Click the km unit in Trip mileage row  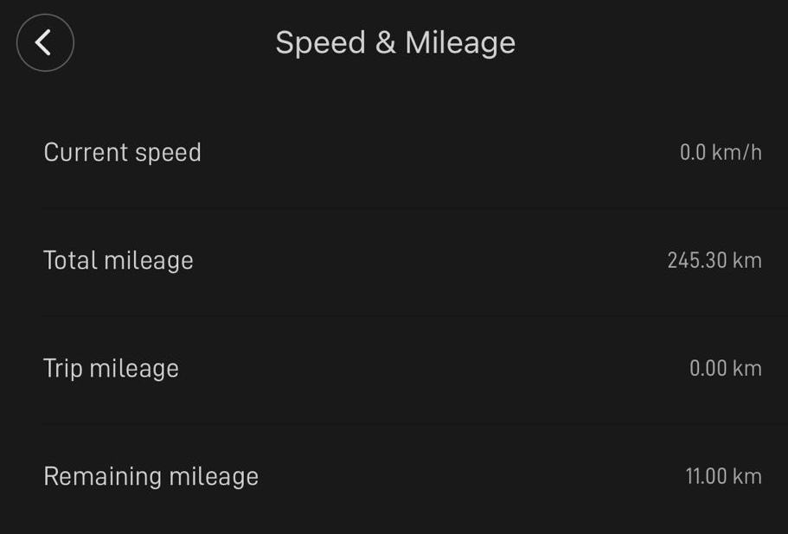coord(746,368)
